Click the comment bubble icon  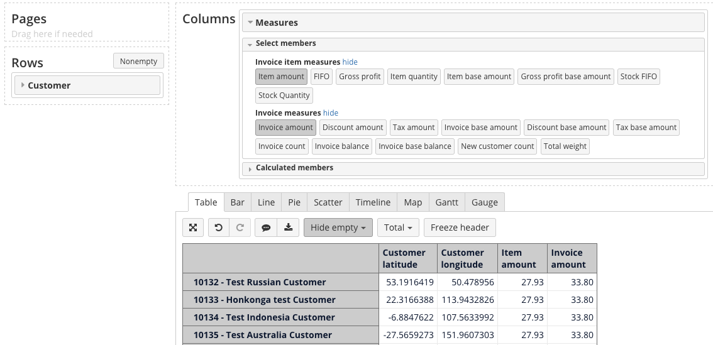(x=266, y=227)
